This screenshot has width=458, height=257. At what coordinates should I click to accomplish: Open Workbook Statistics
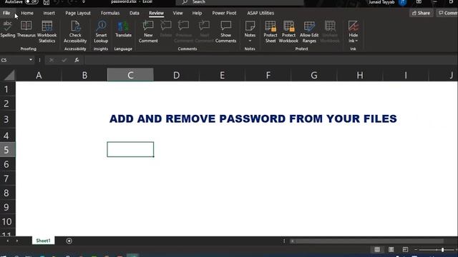(47, 32)
